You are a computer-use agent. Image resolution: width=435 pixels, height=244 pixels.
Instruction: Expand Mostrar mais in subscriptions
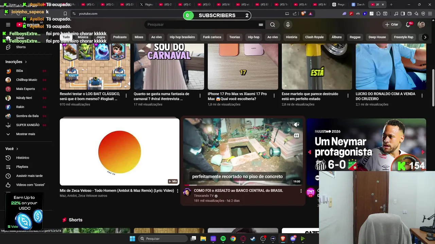26,134
